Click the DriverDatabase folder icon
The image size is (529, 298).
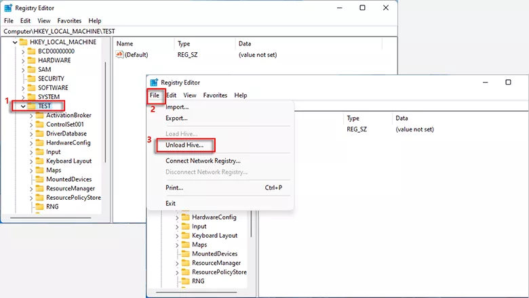(40, 133)
